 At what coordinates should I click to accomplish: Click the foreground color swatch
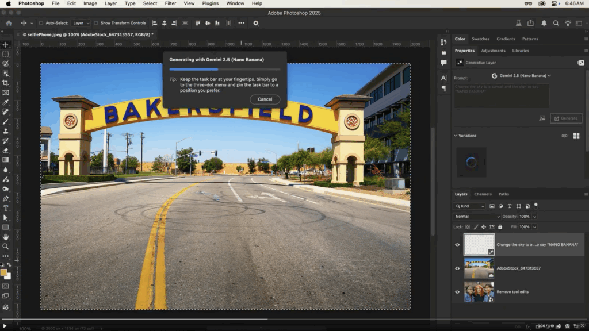4,272
